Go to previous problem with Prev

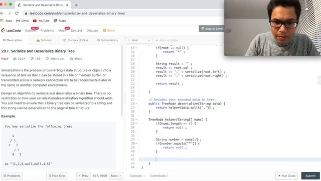tap(83, 176)
